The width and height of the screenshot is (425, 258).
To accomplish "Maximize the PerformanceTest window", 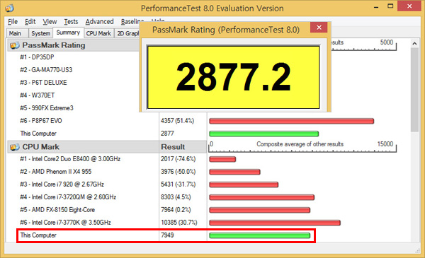I will pos(390,6).
